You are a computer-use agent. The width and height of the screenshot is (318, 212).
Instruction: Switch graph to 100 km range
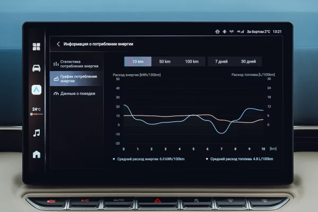[192, 61]
